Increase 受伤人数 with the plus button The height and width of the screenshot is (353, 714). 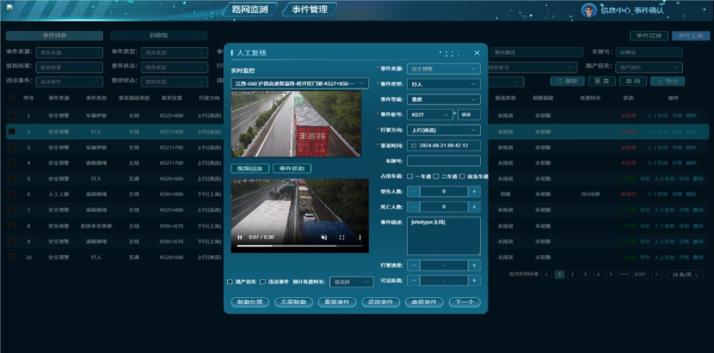[474, 191]
